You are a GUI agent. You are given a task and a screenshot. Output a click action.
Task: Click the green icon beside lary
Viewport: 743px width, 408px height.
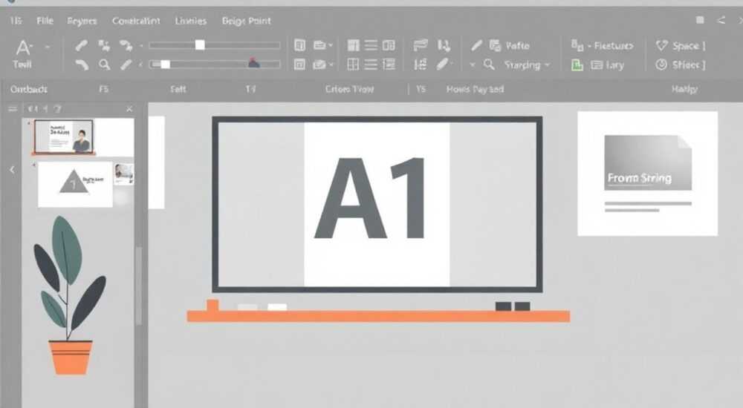pyautogui.click(x=577, y=65)
